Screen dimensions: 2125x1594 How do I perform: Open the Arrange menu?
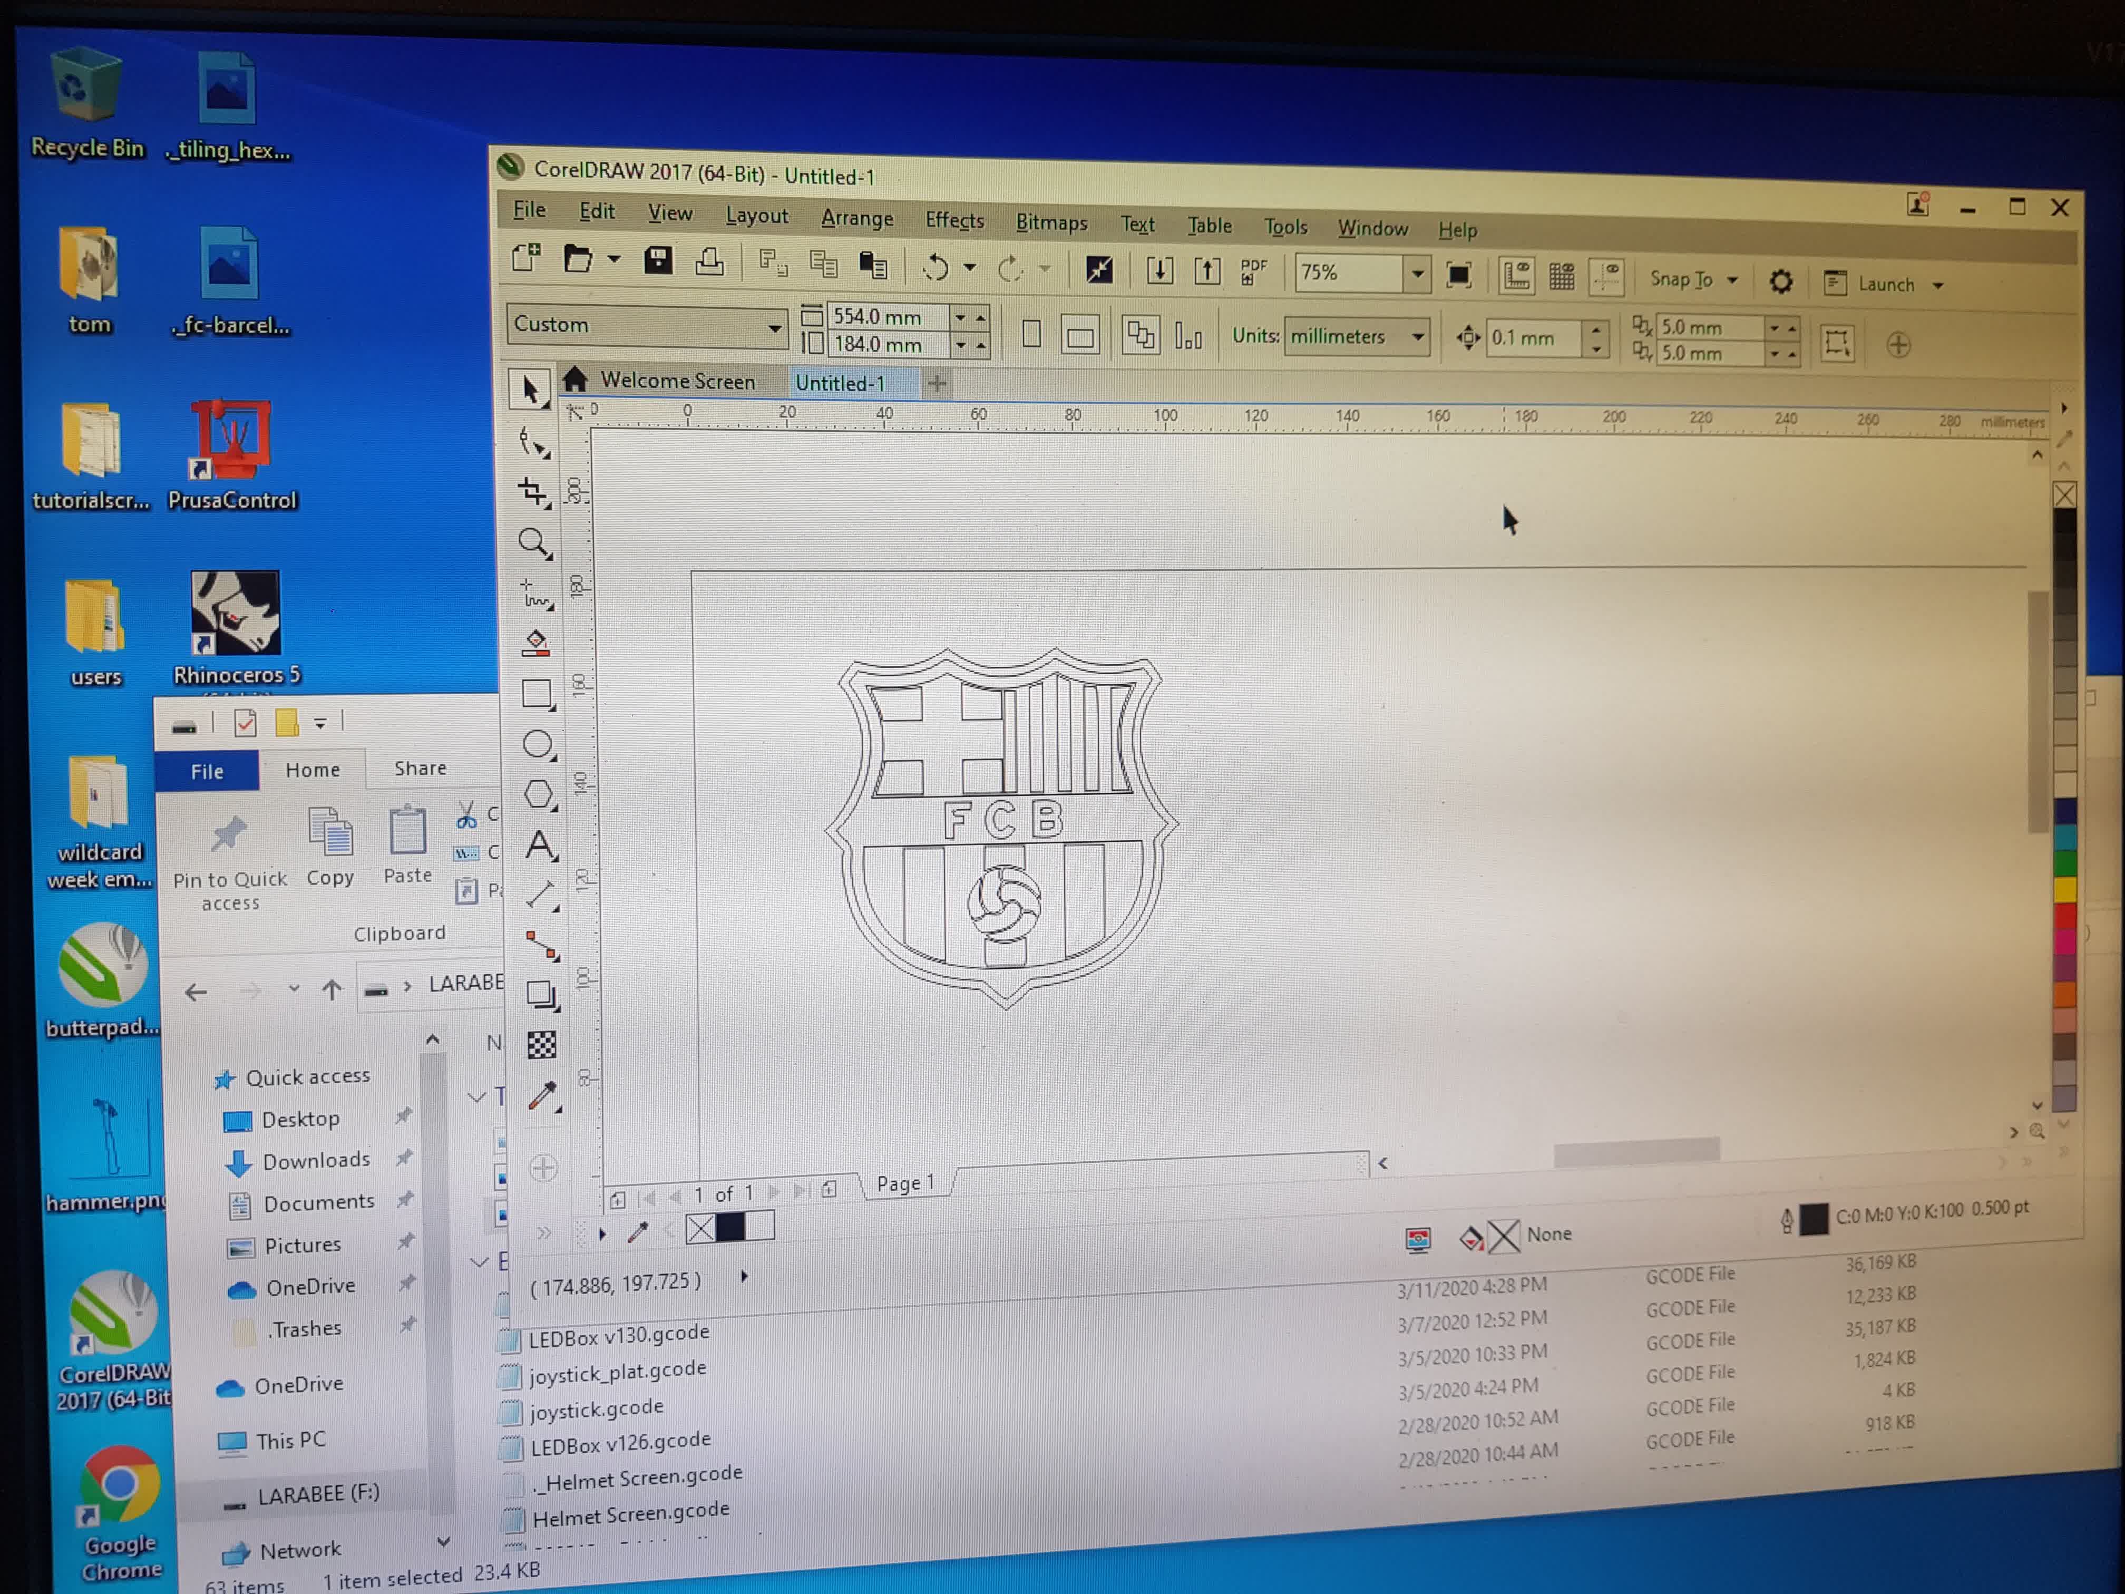point(857,219)
